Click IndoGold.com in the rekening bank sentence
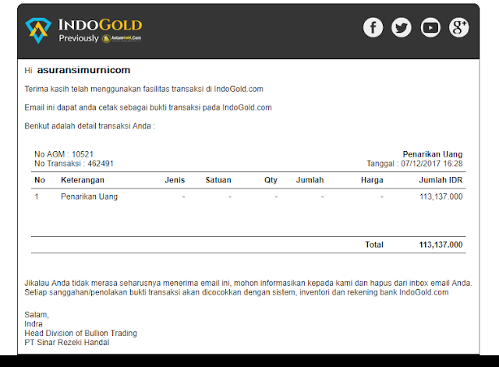The width and height of the screenshot is (499, 367). 424,292
